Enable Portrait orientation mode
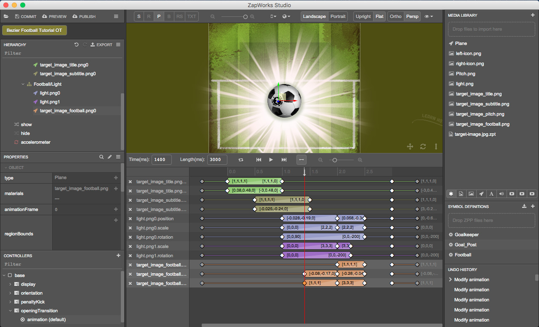The height and width of the screenshot is (327, 539). click(x=338, y=16)
